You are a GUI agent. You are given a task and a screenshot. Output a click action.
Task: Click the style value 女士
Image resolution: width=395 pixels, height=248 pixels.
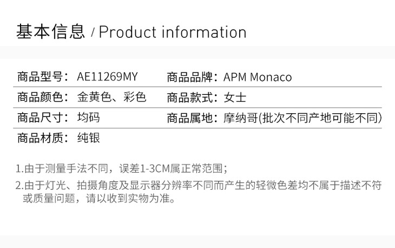pyautogui.click(x=235, y=98)
